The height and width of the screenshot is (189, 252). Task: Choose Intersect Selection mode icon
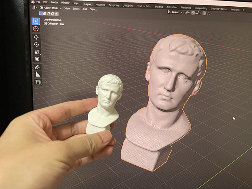pos(57,14)
